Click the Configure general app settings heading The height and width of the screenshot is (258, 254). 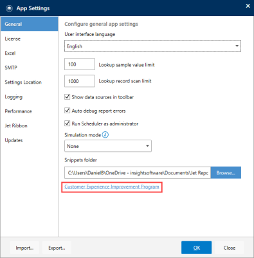click(x=101, y=24)
